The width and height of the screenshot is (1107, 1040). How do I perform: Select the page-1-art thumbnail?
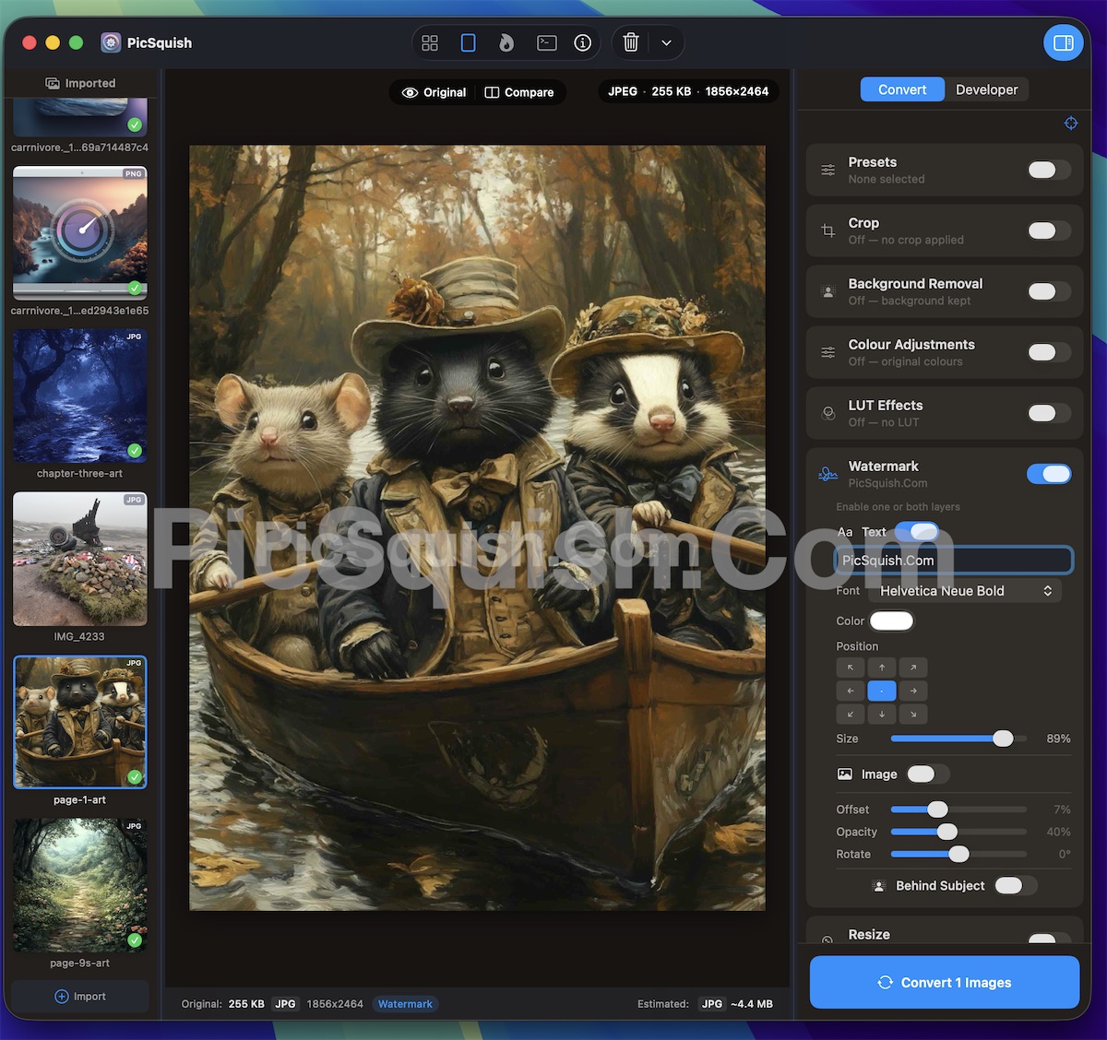click(x=80, y=722)
